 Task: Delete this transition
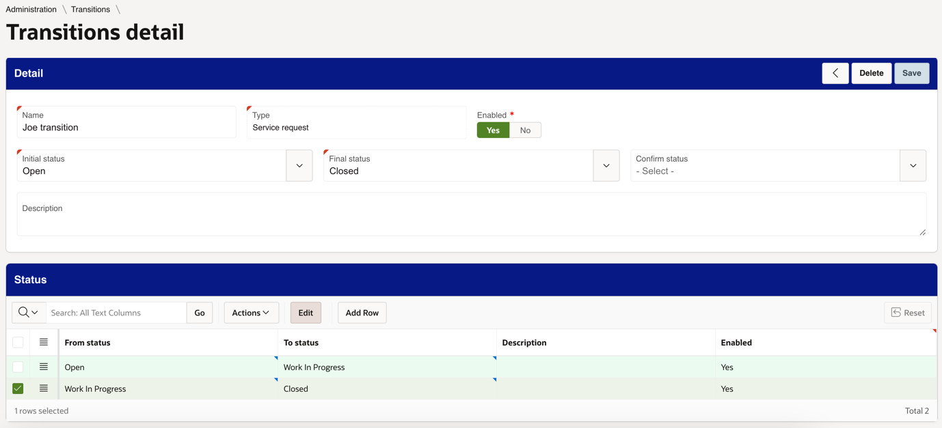point(871,73)
